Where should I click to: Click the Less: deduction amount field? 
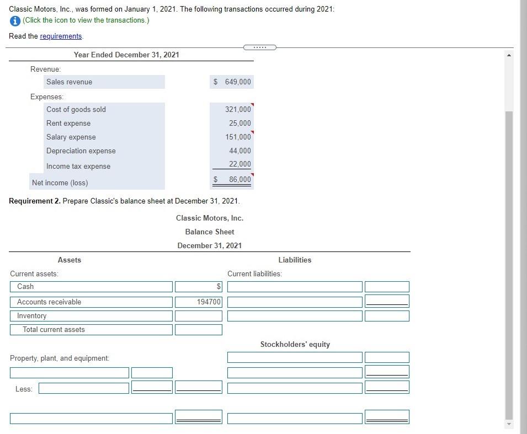pos(152,387)
